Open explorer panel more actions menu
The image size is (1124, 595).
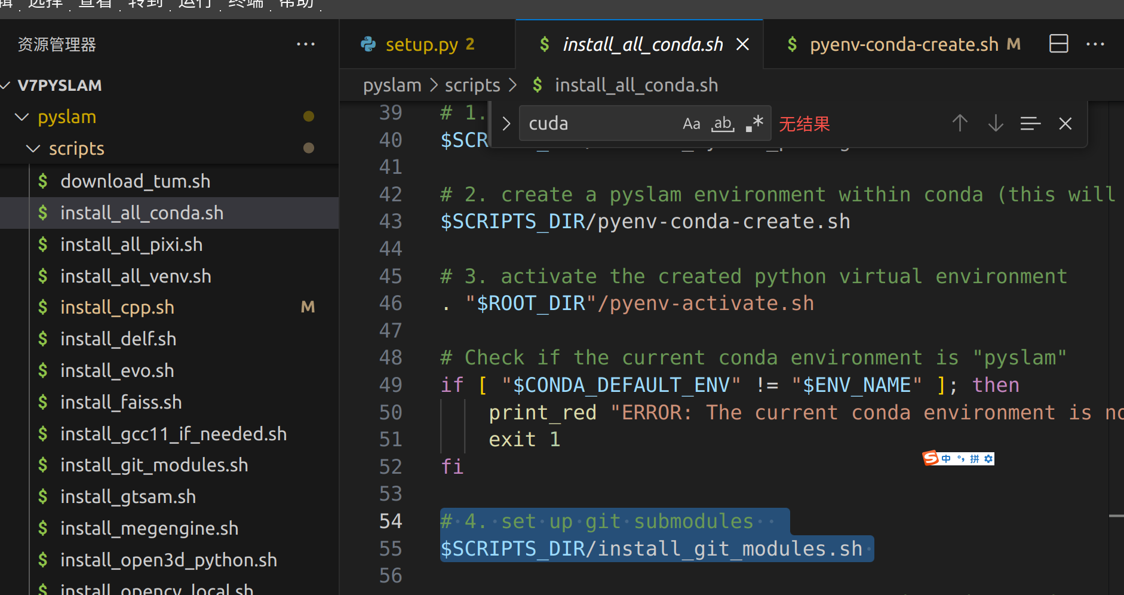[x=305, y=44]
